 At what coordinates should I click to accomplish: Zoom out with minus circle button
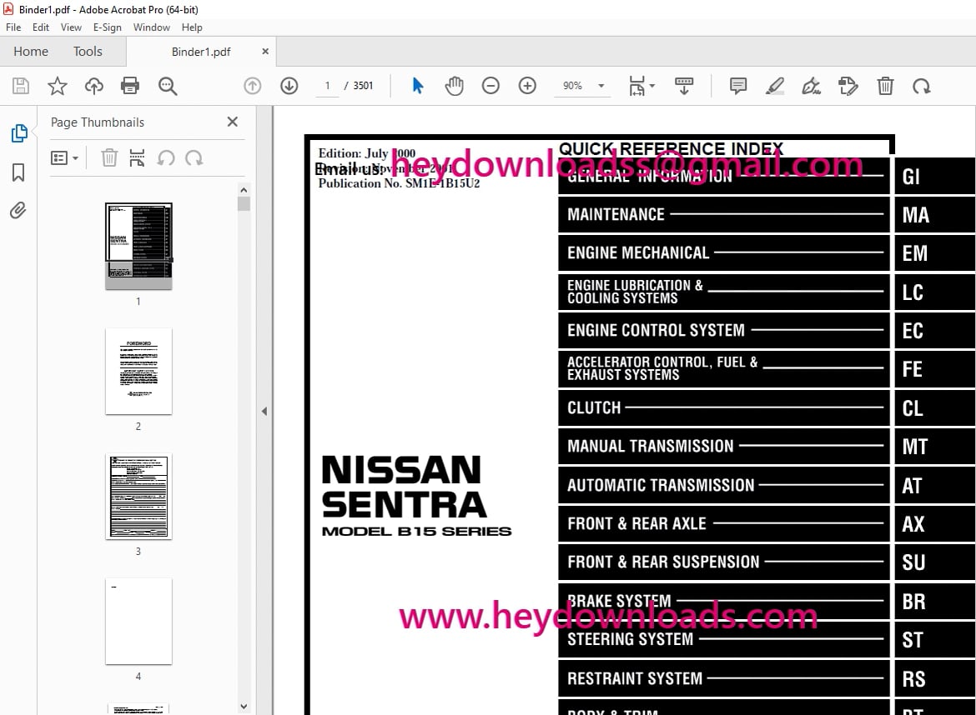tap(491, 86)
